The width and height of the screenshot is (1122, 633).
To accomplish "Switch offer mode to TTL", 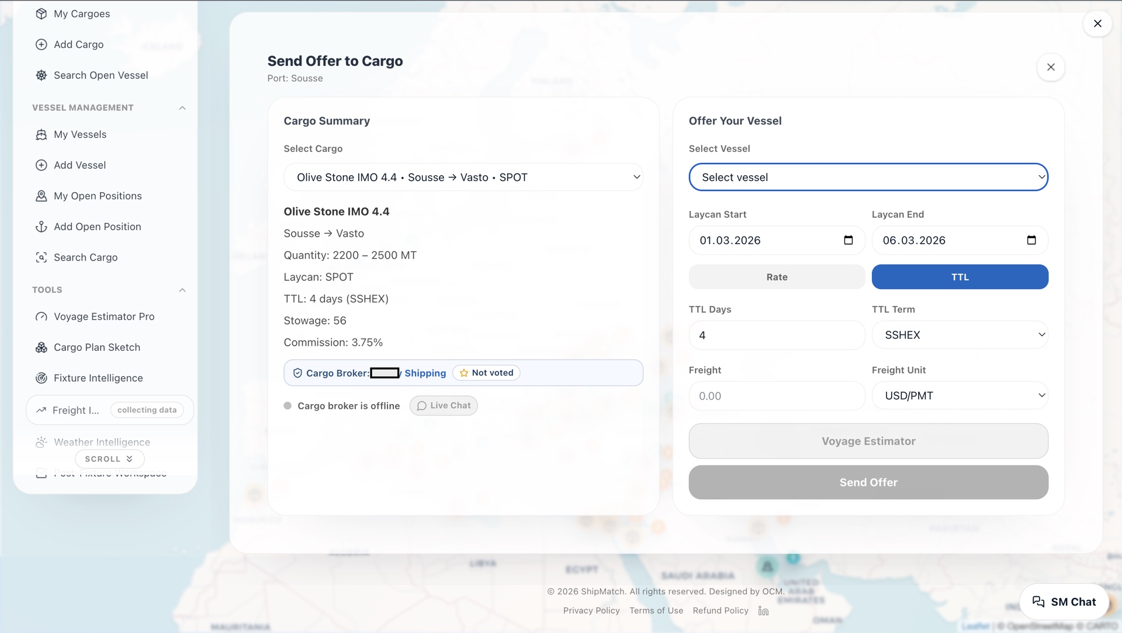I will click(960, 277).
